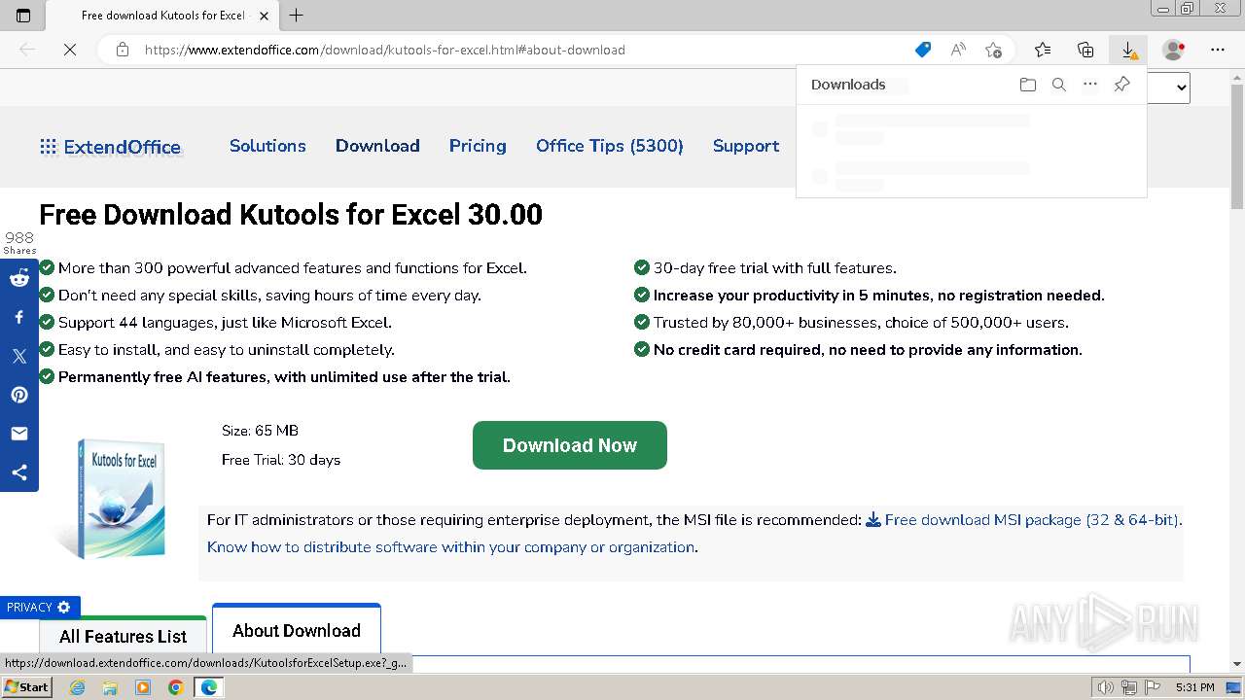Open the Download menu
Image resolution: width=1245 pixels, height=700 pixels.
[377, 146]
